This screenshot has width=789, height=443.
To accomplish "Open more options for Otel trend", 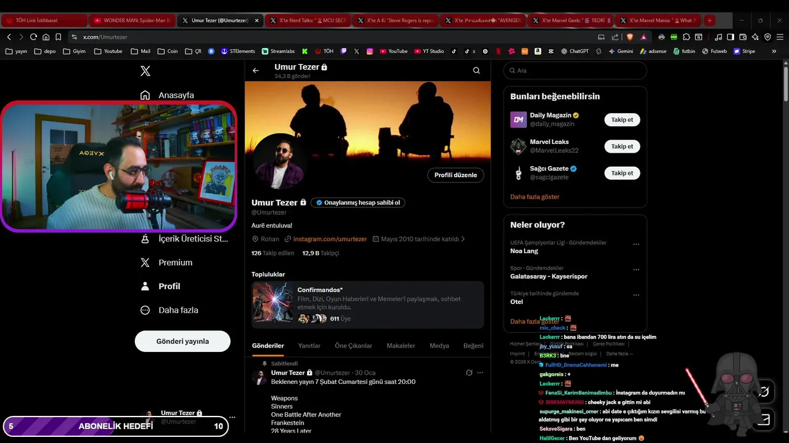I will click(x=636, y=295).
